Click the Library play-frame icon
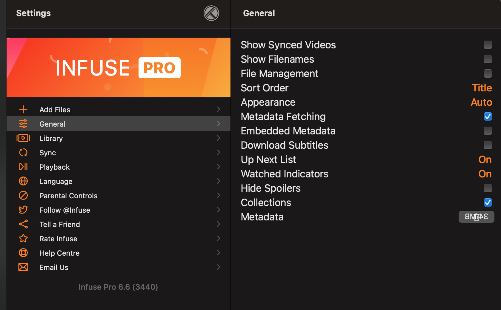Image resolution: width=501 pixels, height=310 pixels. (23, 138)
